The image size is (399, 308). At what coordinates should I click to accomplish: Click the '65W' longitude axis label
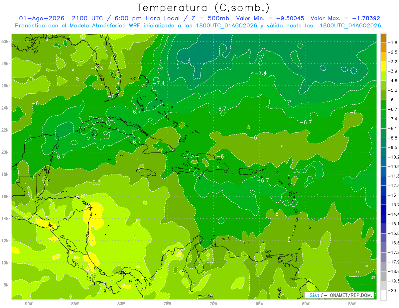(260, 304)
